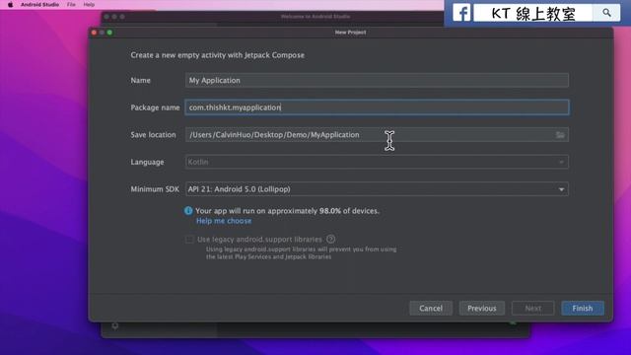Open the Minimum SDK dropdown

377,189
